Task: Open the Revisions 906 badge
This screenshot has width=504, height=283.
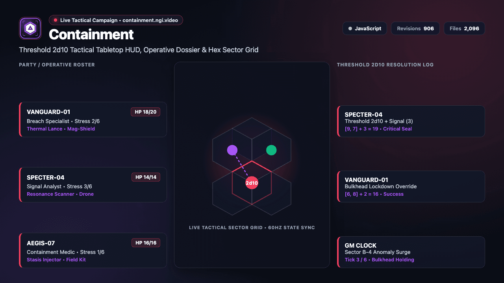Action: tap(415, 28)
